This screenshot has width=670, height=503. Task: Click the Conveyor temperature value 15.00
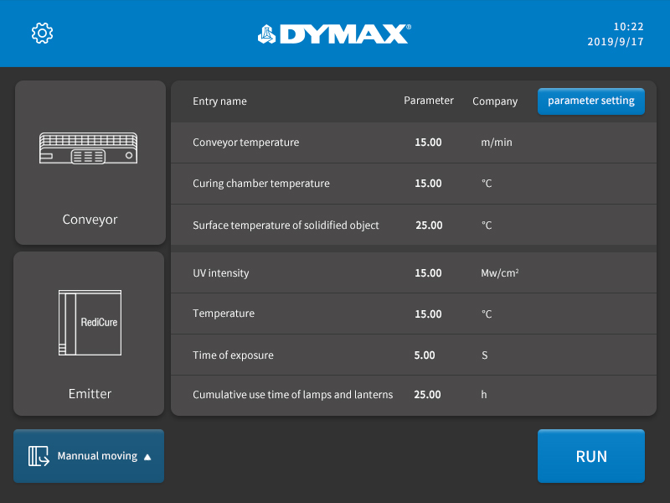[428, 143]
